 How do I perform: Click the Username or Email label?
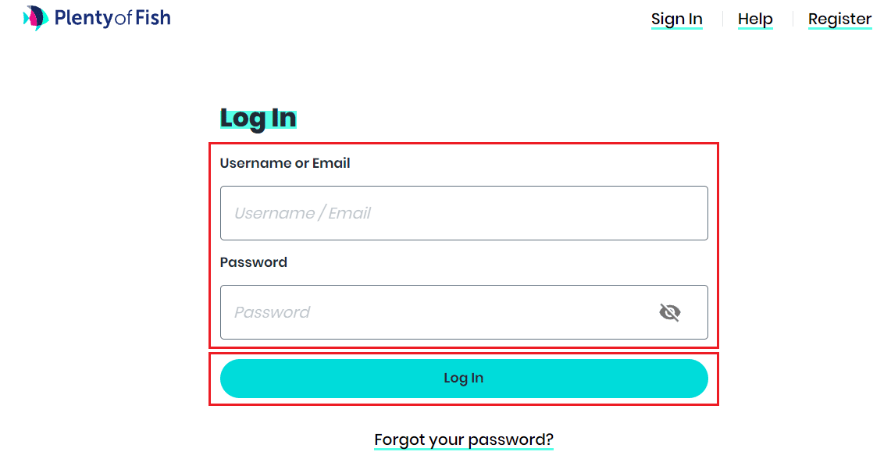point(285,163)
